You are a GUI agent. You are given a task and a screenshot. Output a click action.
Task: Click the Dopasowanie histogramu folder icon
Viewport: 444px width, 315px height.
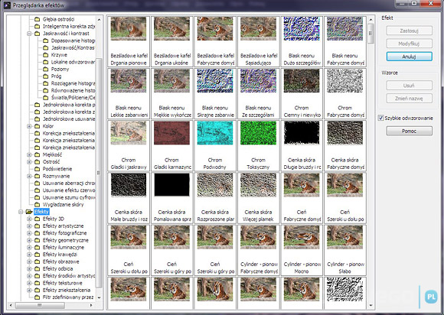pos(46,41)
